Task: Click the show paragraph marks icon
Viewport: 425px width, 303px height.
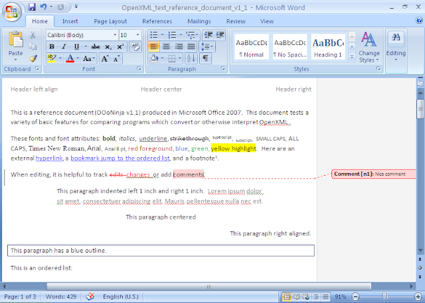Action: tap(206, 58)
